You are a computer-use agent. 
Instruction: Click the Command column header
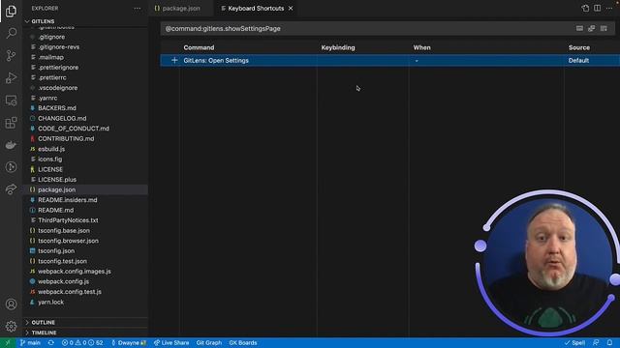199,47
